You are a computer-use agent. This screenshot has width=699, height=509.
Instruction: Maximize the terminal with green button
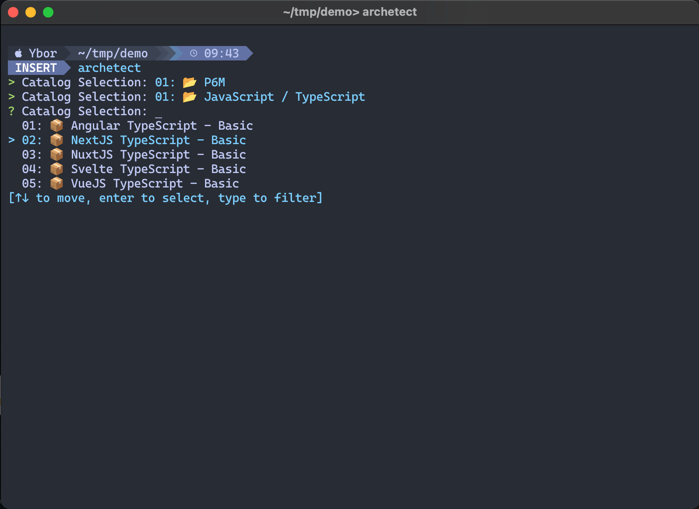48,12
